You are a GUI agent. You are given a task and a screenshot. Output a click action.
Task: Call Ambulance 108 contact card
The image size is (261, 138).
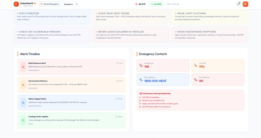[163, 65]
